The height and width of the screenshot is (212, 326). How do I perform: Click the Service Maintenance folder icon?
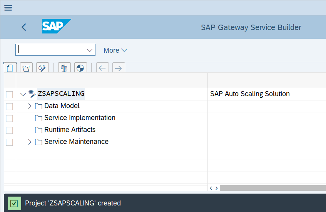(38, 142)
